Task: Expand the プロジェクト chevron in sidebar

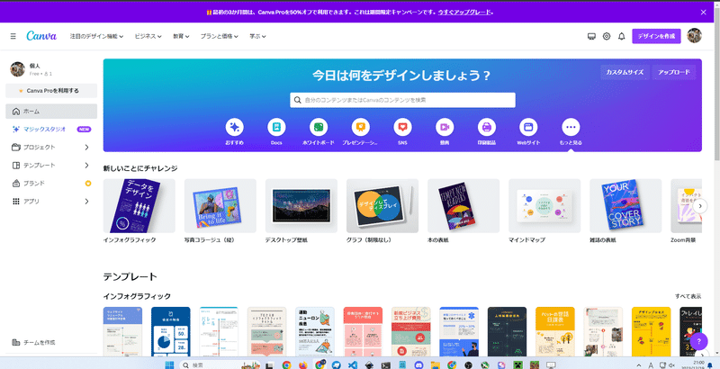Action: [86, 148]
